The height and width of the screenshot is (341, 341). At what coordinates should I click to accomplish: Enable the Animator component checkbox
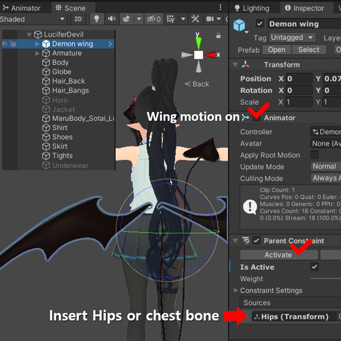(257, 118)
